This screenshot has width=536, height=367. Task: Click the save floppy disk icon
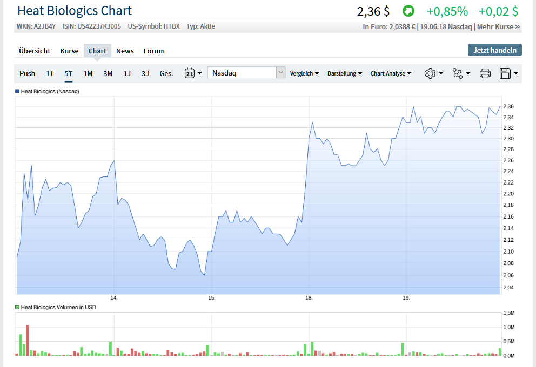508,73
